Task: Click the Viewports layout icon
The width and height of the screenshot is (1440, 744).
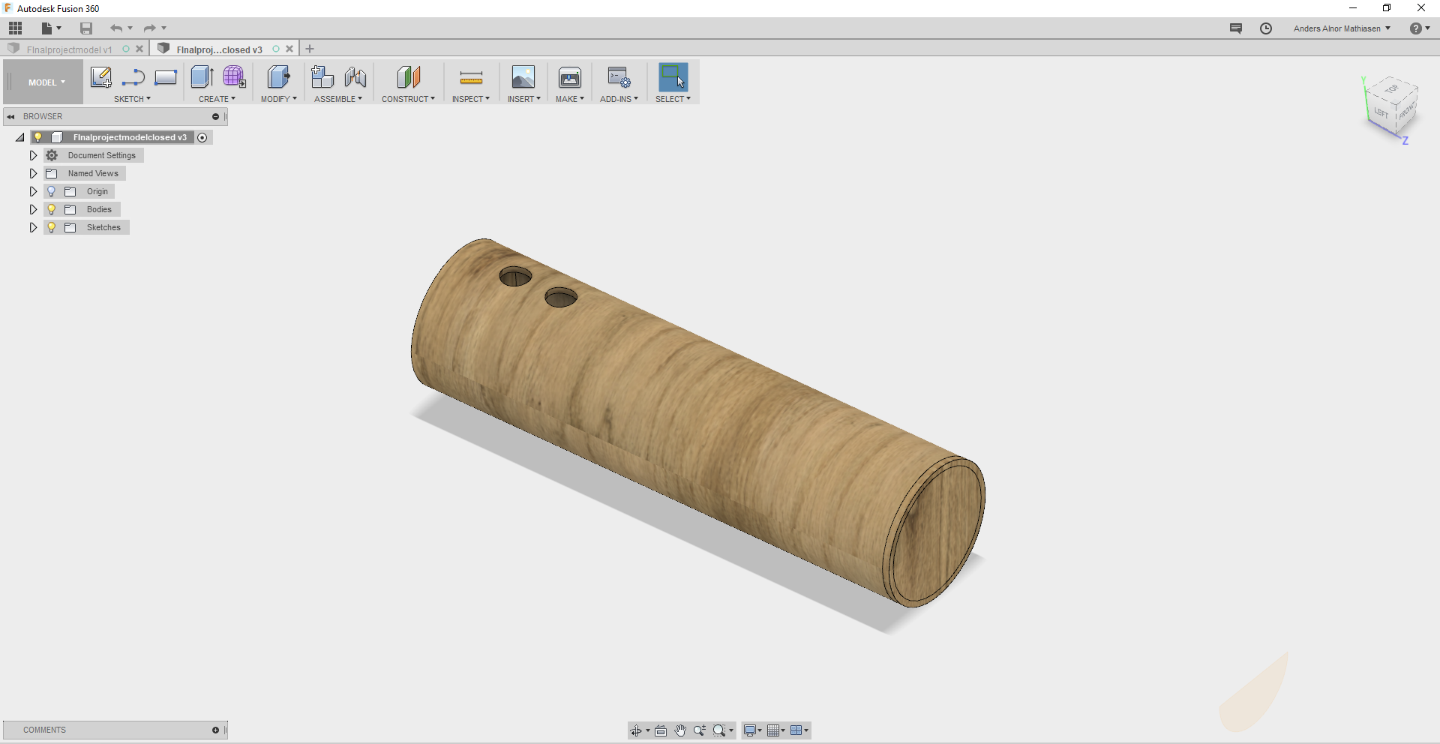Action: point(796,730)
